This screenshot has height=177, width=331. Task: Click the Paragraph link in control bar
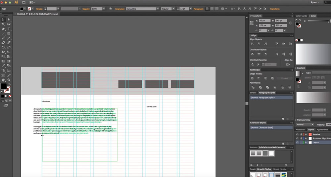coord(198,9)
